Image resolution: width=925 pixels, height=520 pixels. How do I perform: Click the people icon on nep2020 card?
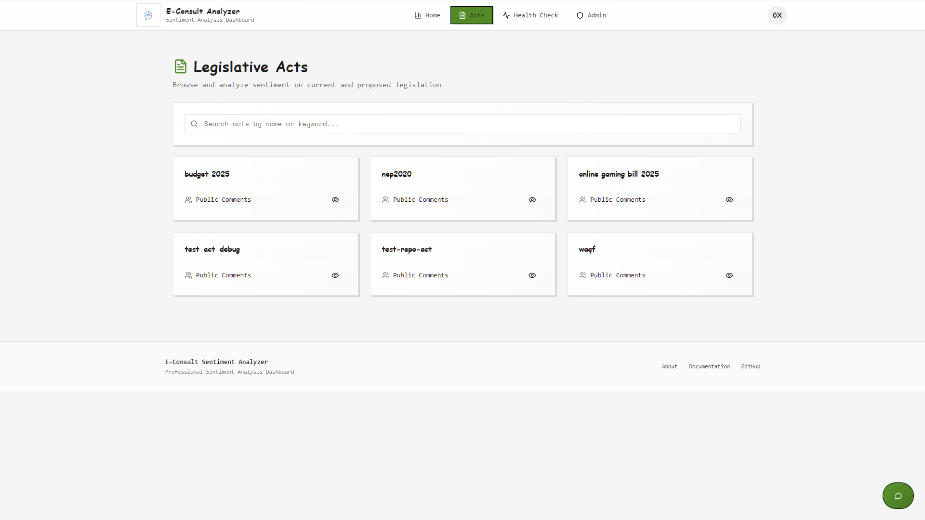(x=385, y=199)
